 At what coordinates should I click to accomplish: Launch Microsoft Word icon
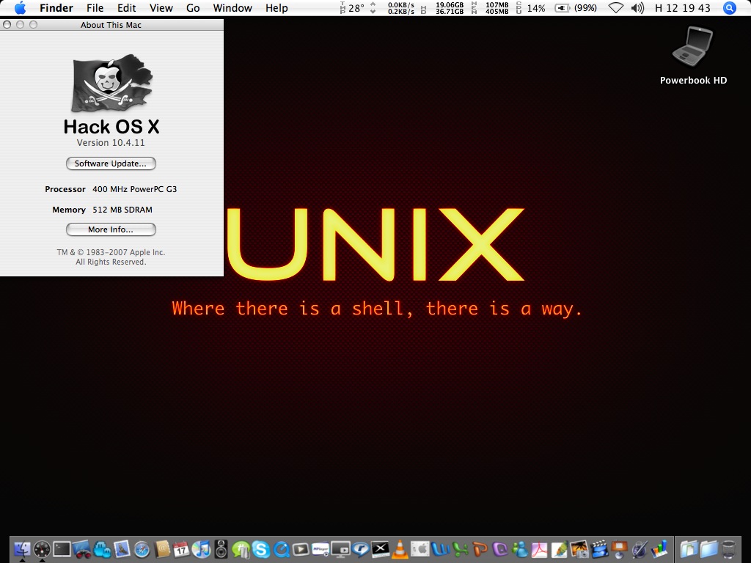click(441, 549)
